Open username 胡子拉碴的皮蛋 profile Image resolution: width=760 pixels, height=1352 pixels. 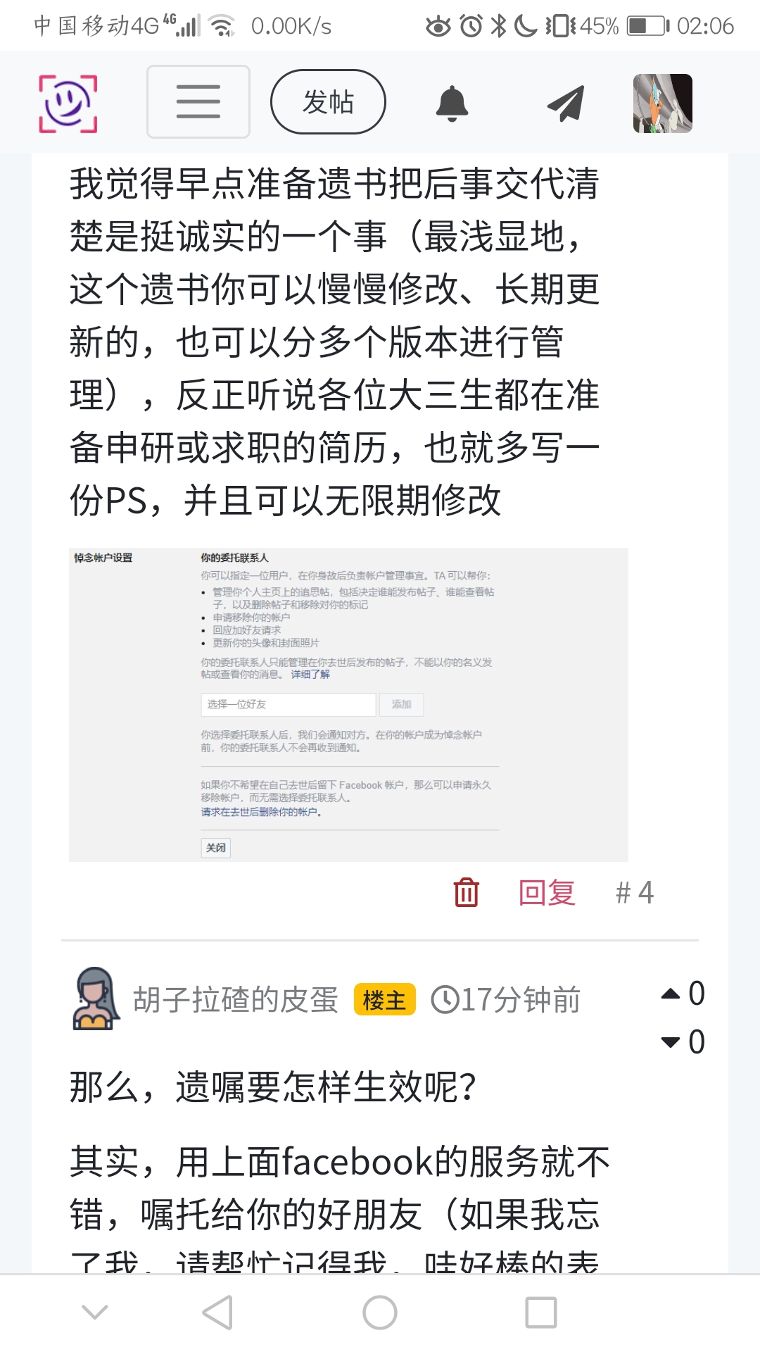click(236, 1000)
